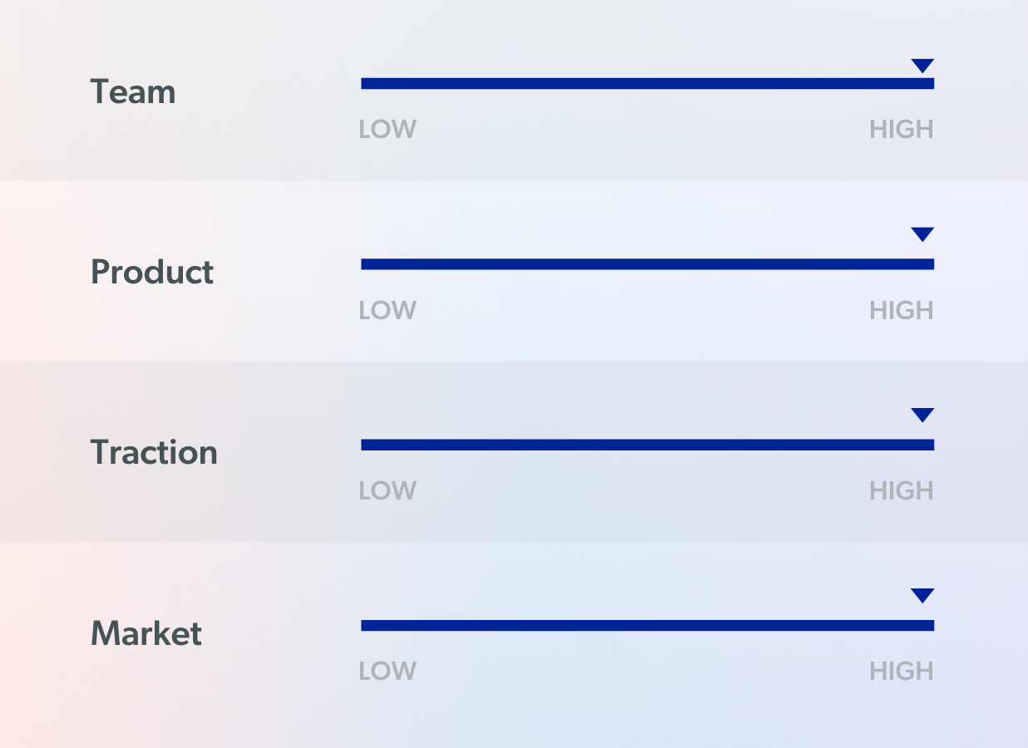Click the Product rating slider bar

(x=647, y=264)
